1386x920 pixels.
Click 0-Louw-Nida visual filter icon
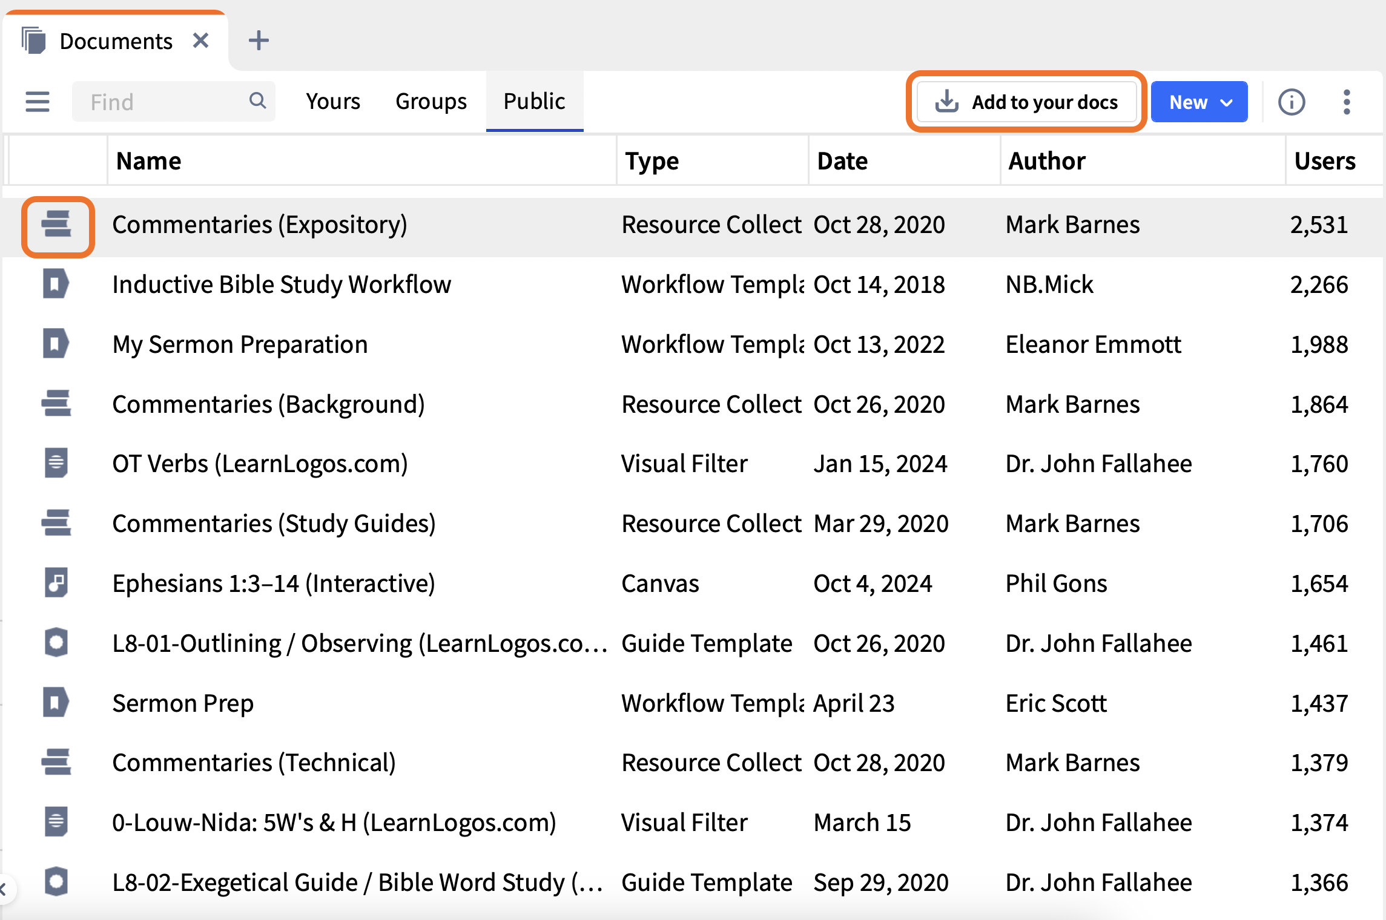pos(56,822)
